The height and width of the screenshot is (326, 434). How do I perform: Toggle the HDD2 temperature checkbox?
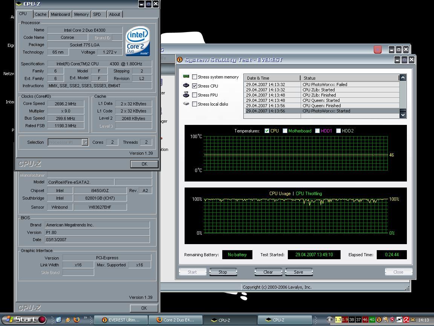tap(338, 131)
